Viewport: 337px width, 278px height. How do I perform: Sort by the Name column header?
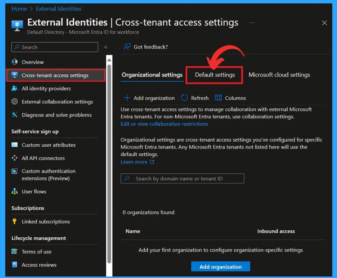click(133, 231)
